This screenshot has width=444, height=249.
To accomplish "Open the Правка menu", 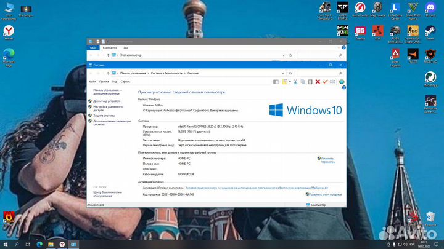I will [104, 82].
